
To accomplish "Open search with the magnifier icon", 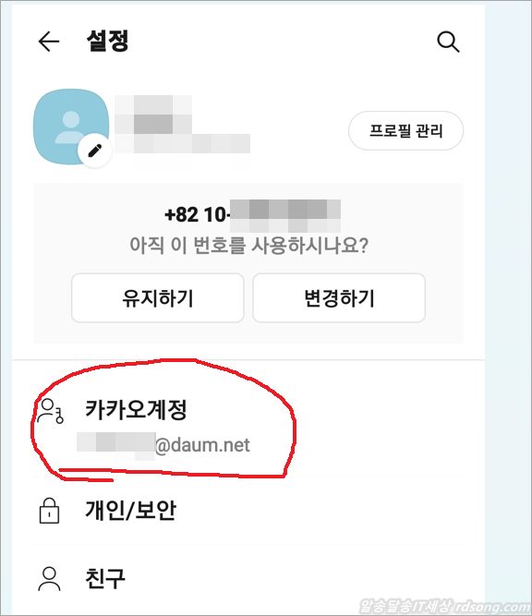I will [448, 42].
